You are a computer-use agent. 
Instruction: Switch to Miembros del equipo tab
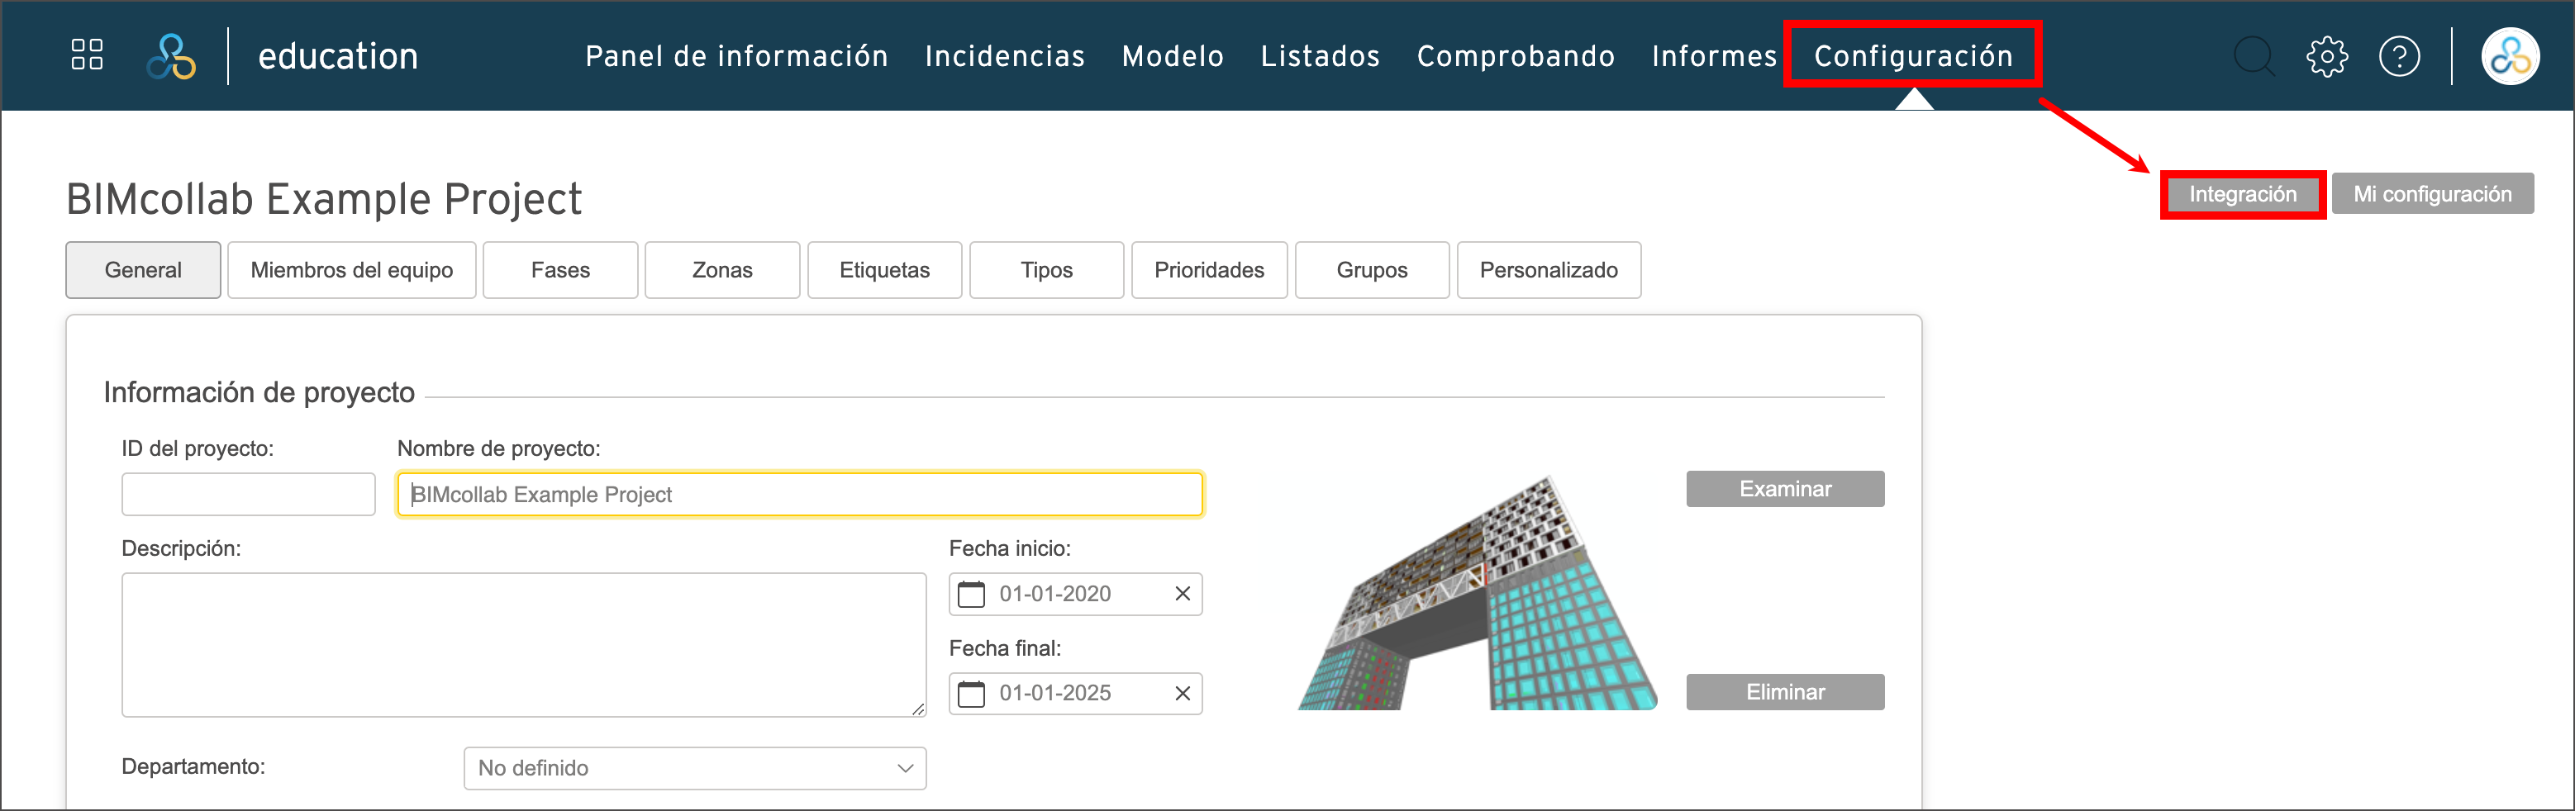(x=352, y=270)
